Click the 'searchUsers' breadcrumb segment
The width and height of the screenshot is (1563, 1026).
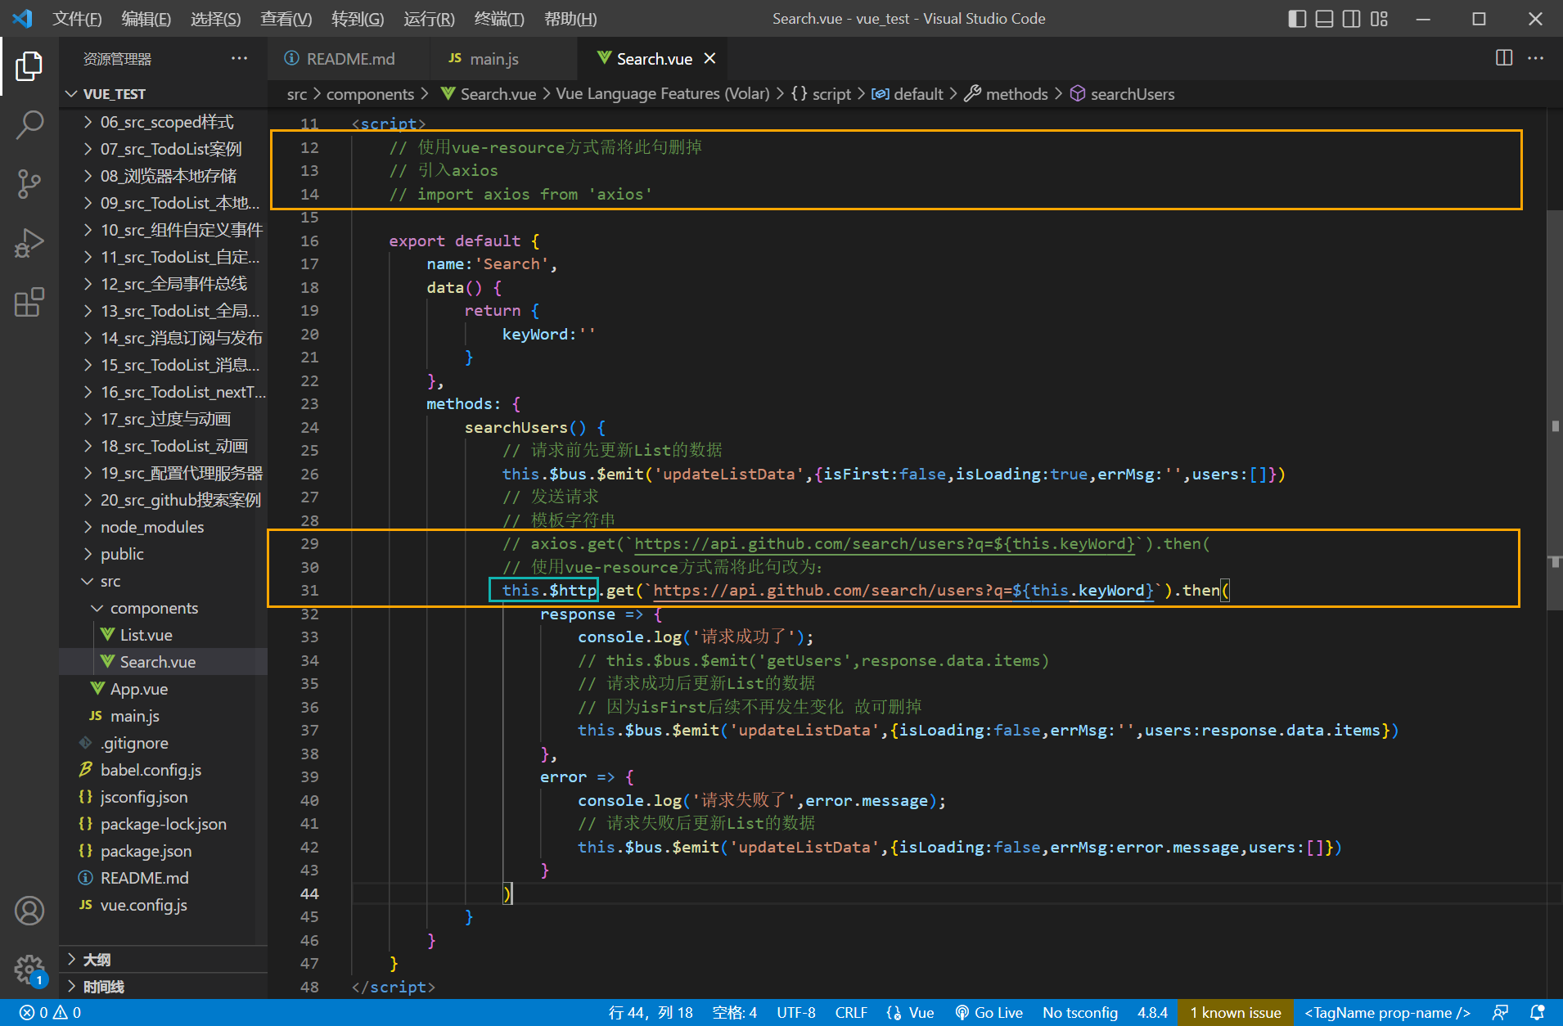[x=1122, y=94]
